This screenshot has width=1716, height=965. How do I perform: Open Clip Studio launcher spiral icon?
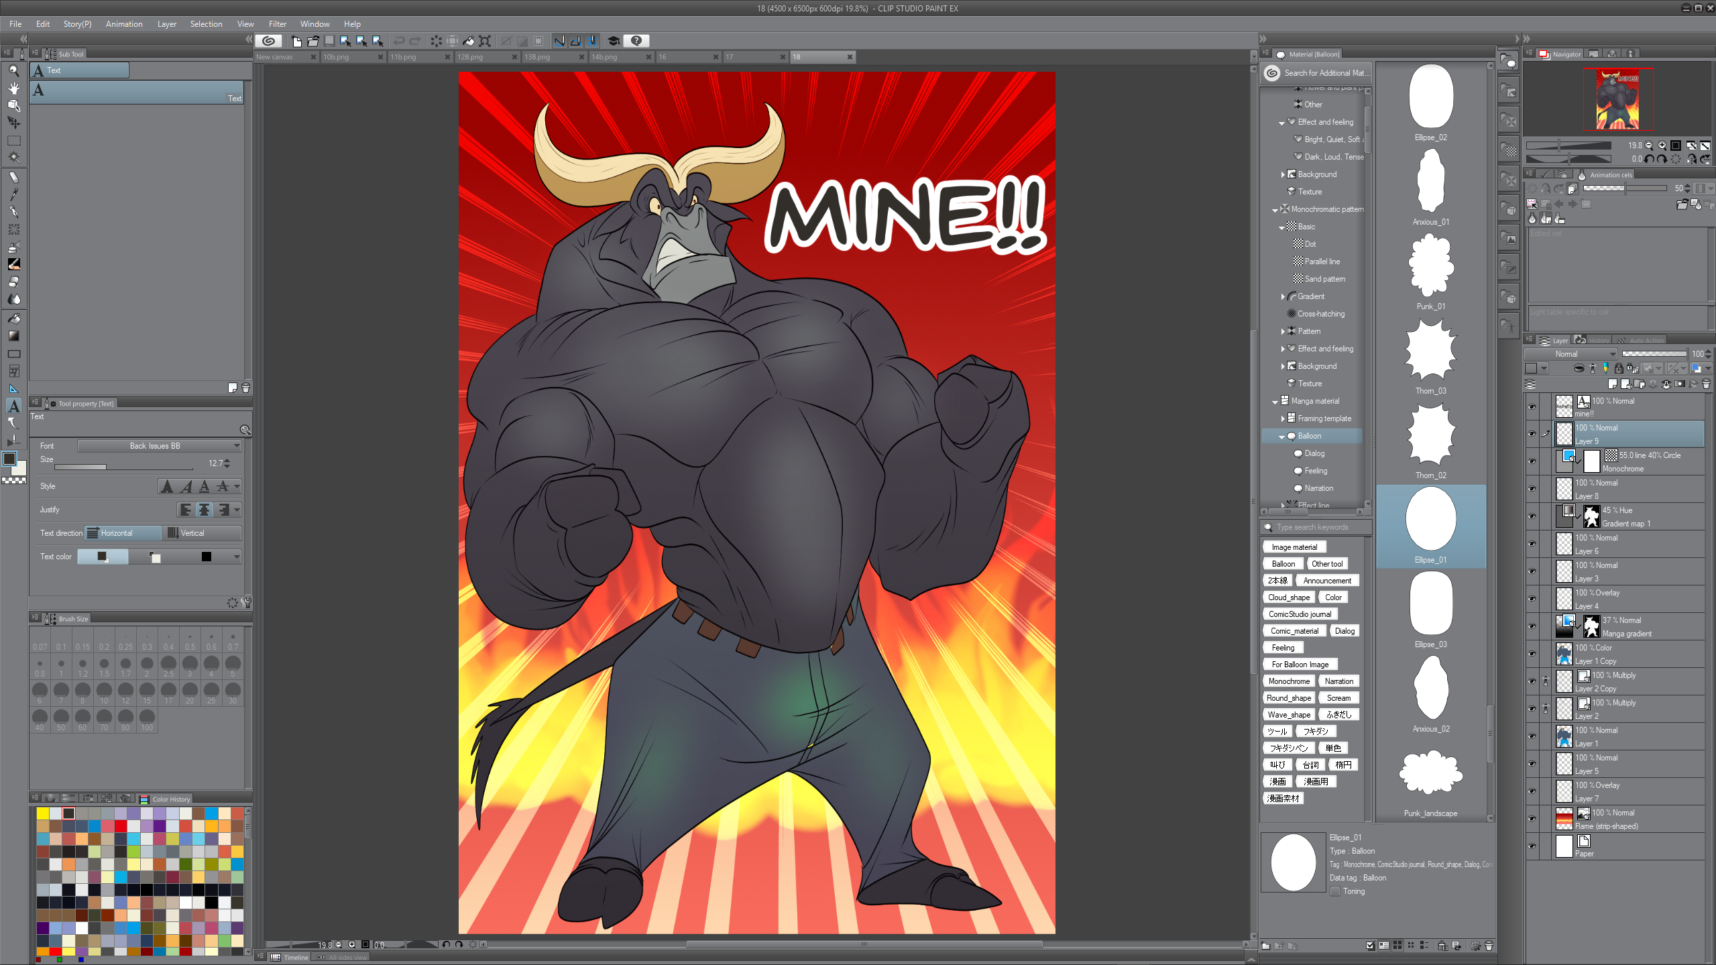(x=269, y=41)
